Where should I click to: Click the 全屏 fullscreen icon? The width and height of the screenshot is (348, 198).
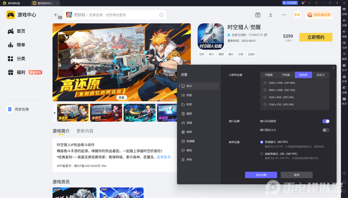click(x=344, y=43)
